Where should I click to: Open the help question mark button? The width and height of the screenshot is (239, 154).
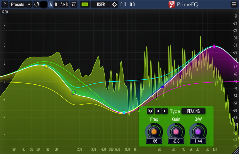click(x=5, y=4)
